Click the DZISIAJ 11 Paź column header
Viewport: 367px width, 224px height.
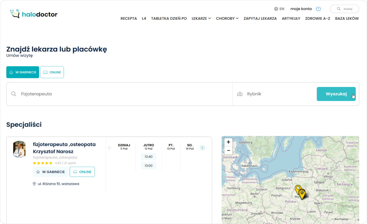coord(124,147)
